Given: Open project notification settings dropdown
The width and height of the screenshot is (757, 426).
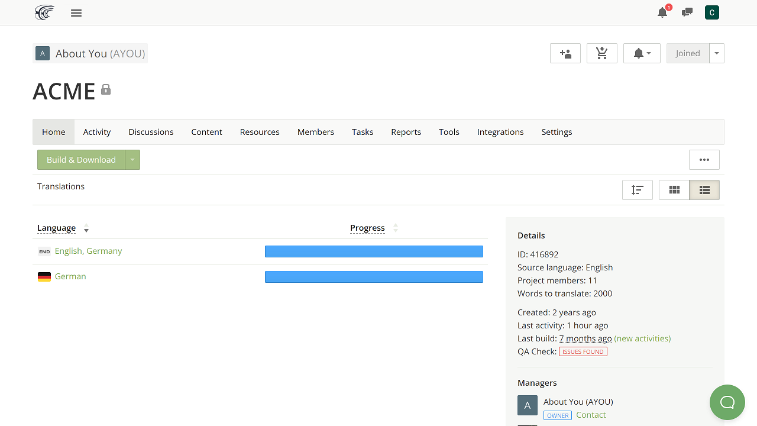Looking at the screenshot, I should pos(642,53).
